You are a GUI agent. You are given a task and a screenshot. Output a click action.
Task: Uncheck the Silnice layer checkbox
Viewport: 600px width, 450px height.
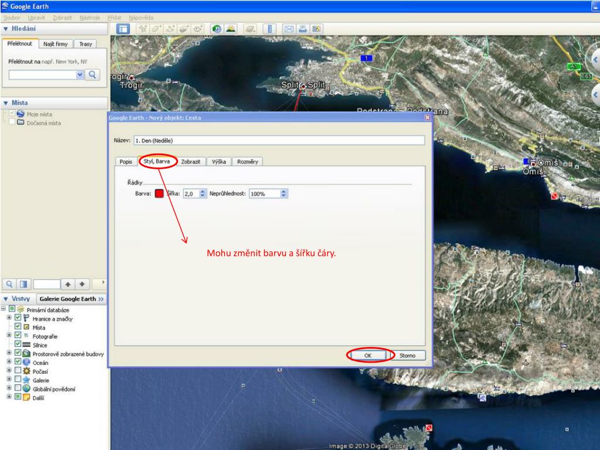(18, 344)
